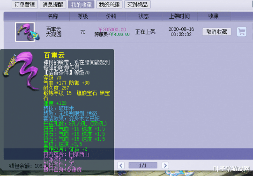Click the 气血 +177 防御 +30 line
The height and width of the screenshot is (176, 253).
(67, 83)
